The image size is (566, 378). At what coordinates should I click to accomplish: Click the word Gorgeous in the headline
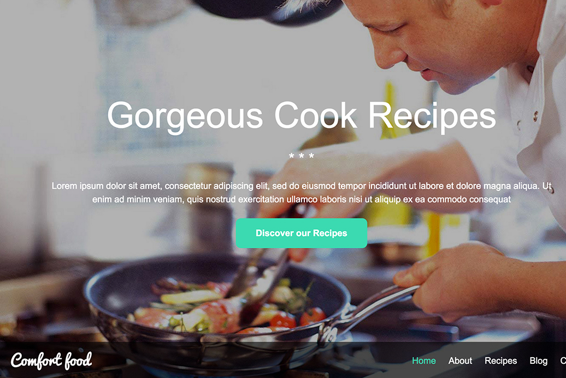coord(185,117)
